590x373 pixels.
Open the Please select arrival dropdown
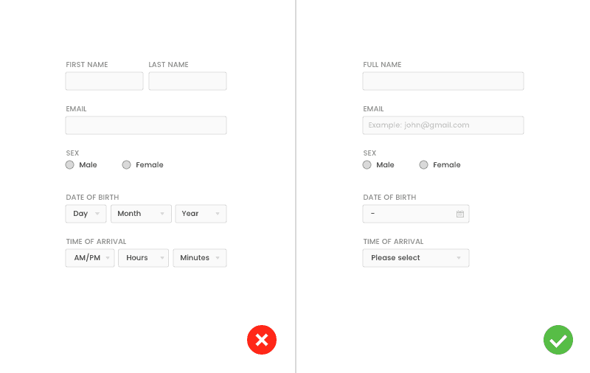tap(415, 258)
